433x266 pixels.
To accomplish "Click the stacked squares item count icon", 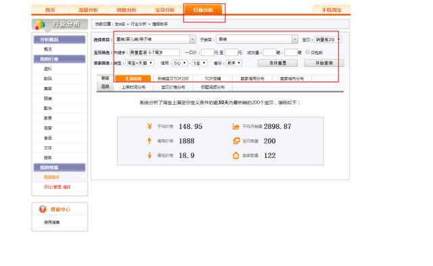I will click(x=236, y=141).
